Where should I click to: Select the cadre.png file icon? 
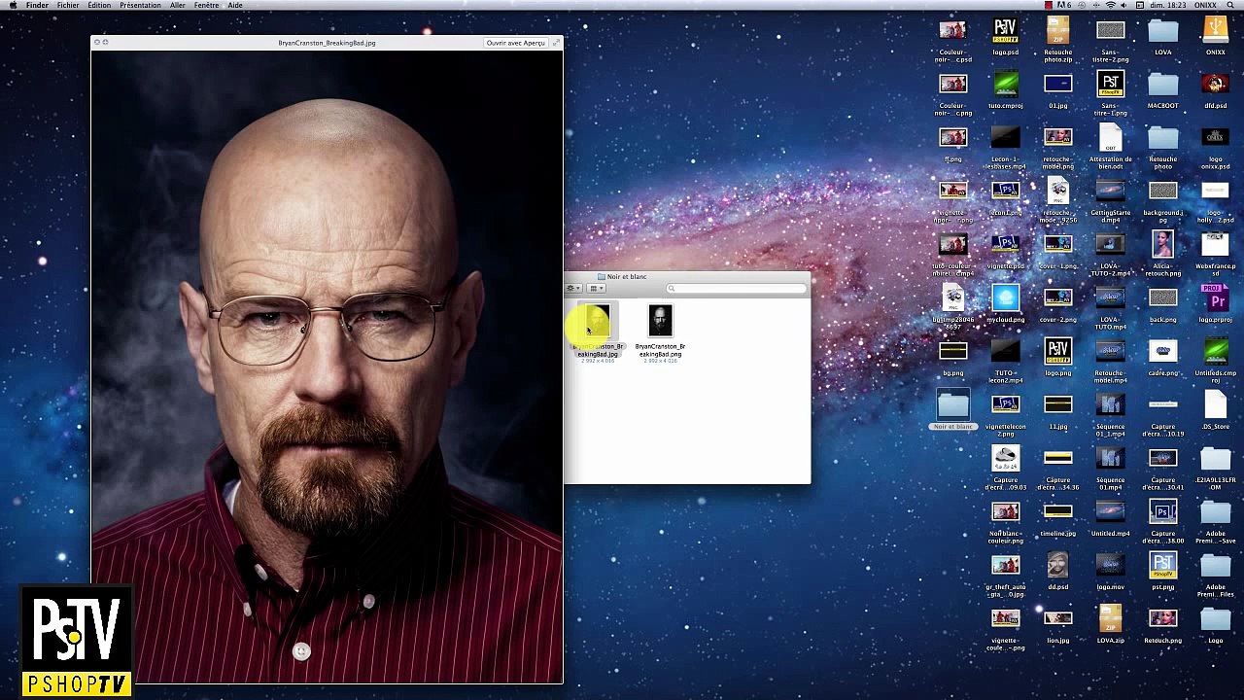1162,352
